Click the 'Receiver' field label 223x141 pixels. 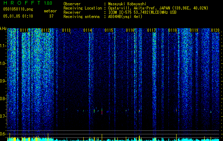click(x=72, y=12)
